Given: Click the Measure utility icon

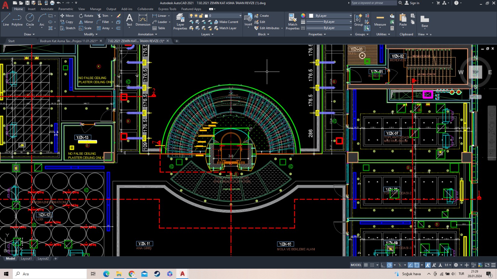Looking at the screenshot, I should pos(380,20).
